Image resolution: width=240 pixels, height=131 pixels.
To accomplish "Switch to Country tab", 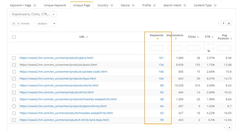I will pyautogui.click(x=103, y=5).
